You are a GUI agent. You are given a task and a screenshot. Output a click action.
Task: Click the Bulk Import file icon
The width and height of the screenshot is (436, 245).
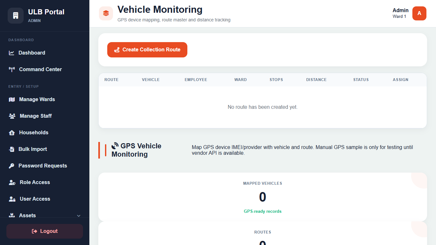pos(11,149)
